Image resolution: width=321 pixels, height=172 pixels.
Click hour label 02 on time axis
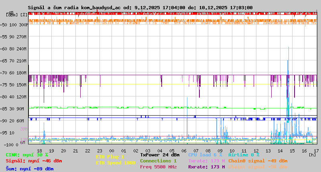[x=136, y=151]
